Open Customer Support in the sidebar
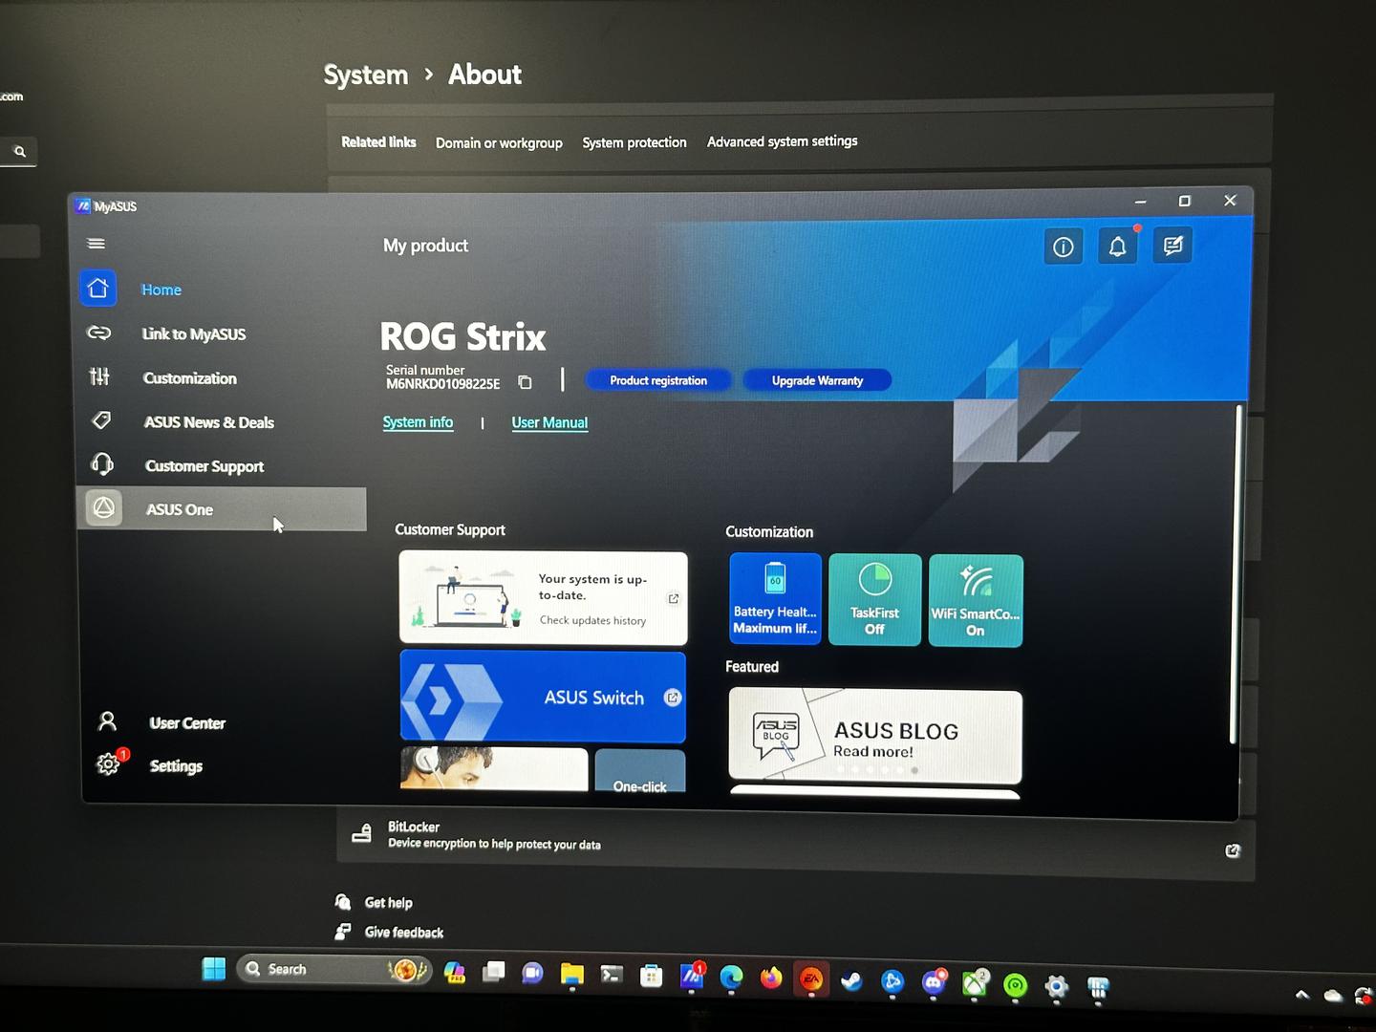 click(204, 466)
